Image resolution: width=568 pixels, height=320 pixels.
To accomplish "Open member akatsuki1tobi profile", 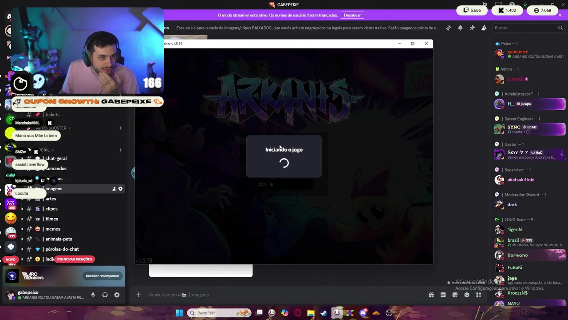I will tap(530, 180).
